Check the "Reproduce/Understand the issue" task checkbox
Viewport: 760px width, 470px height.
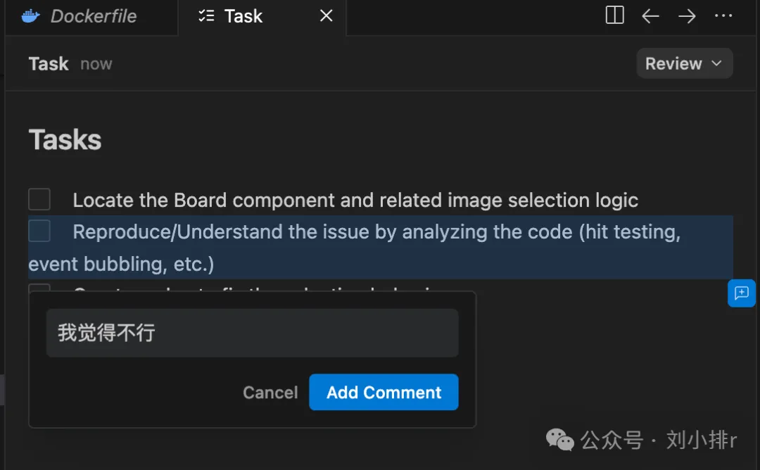tap(39, 231)
